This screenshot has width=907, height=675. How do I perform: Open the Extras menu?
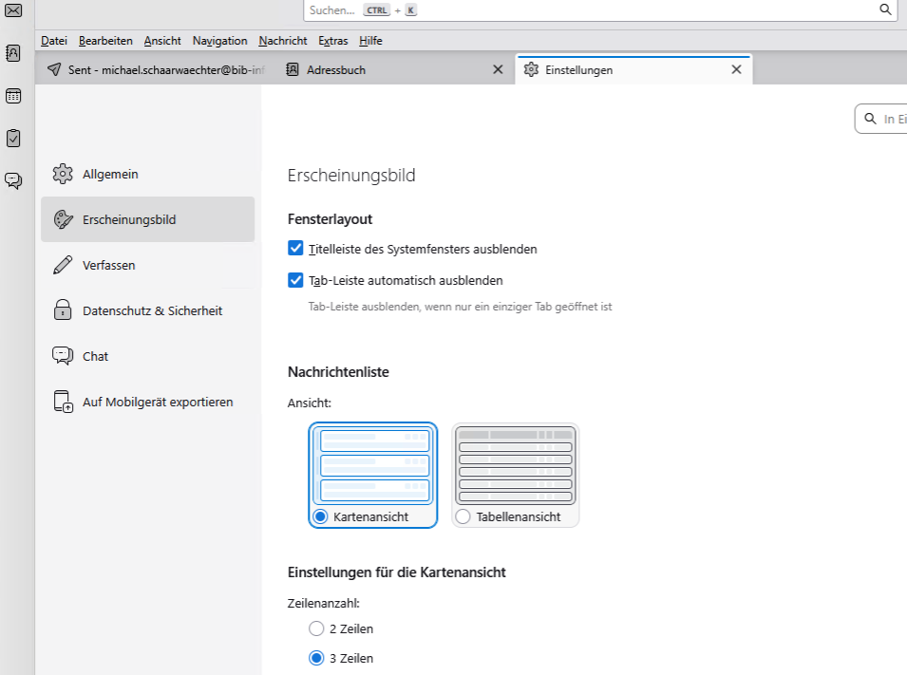coord(333,41)
